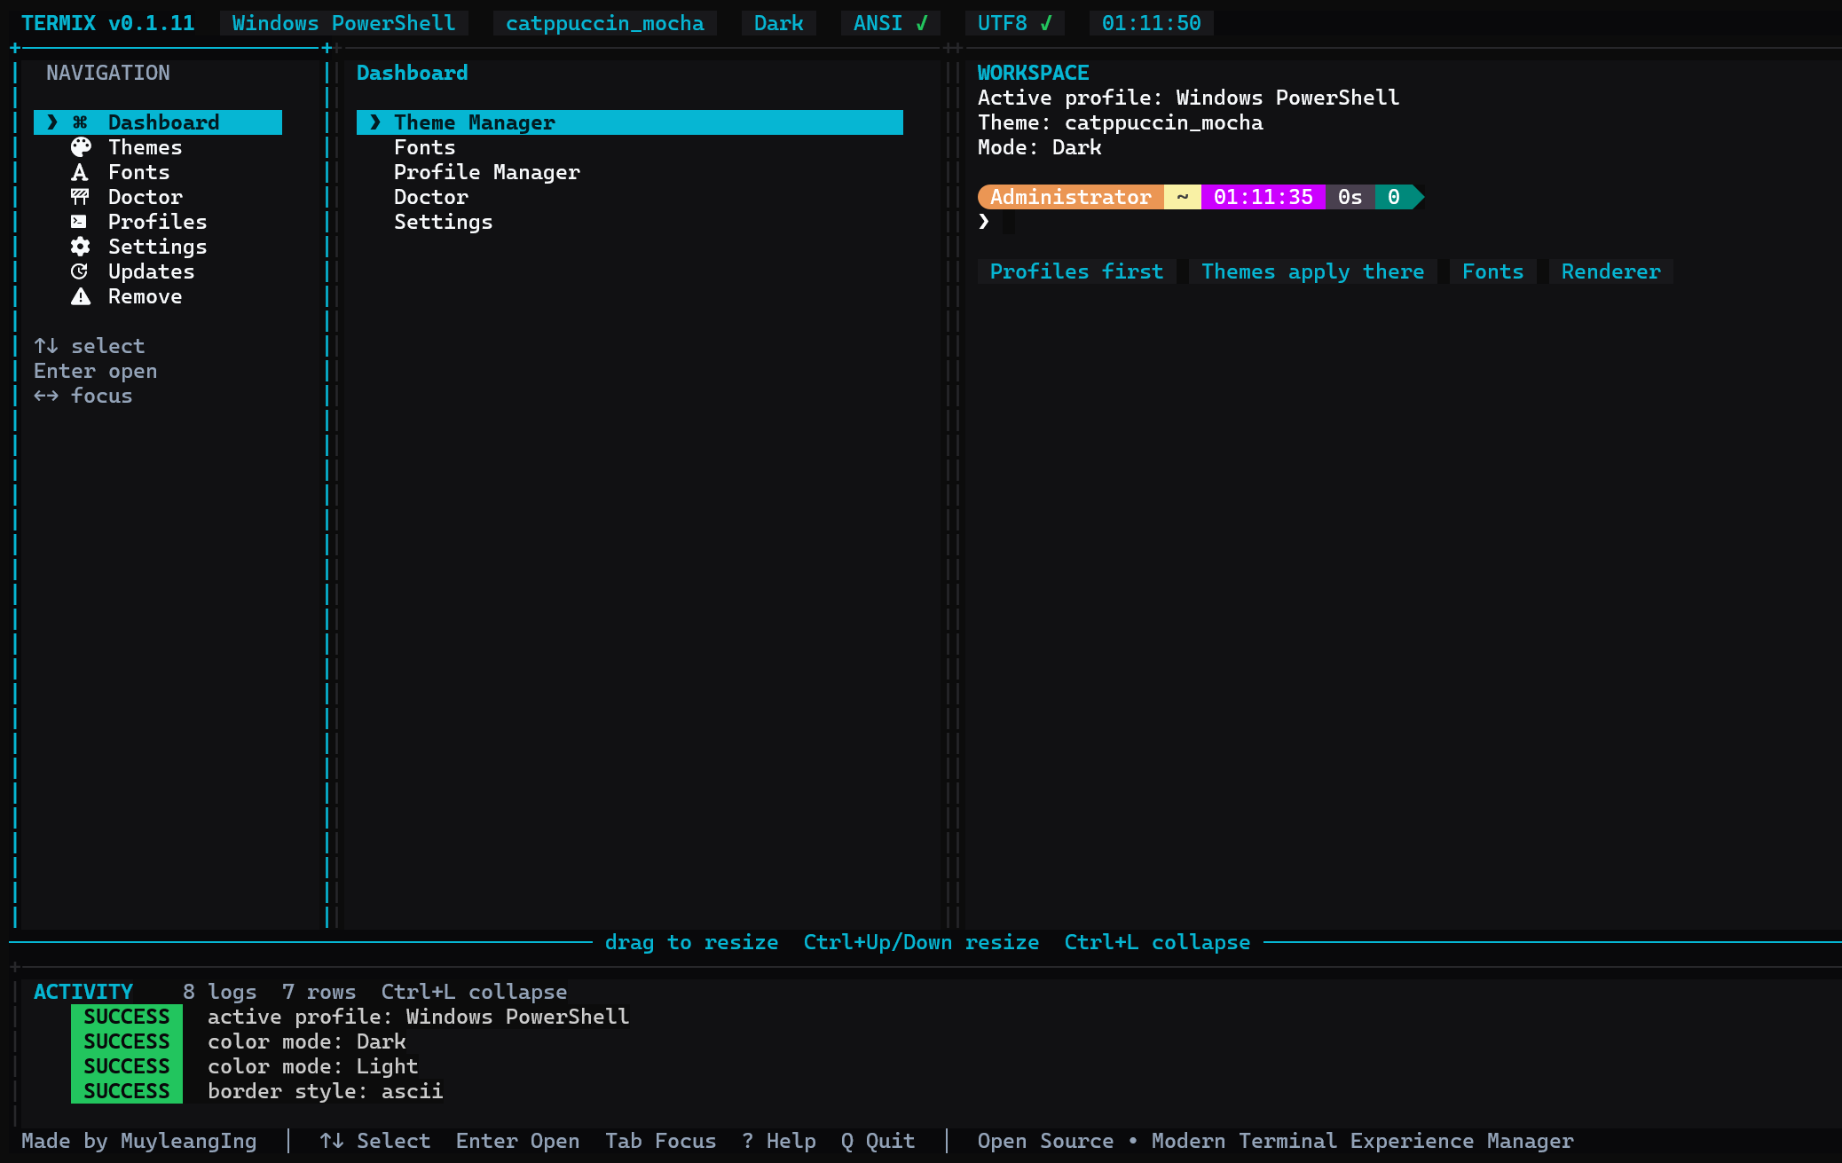The width and height of the screenshot is (1842, 1163).
Task: Click the WORKSPACE panel title
Action: click(x=1033, y=73)
